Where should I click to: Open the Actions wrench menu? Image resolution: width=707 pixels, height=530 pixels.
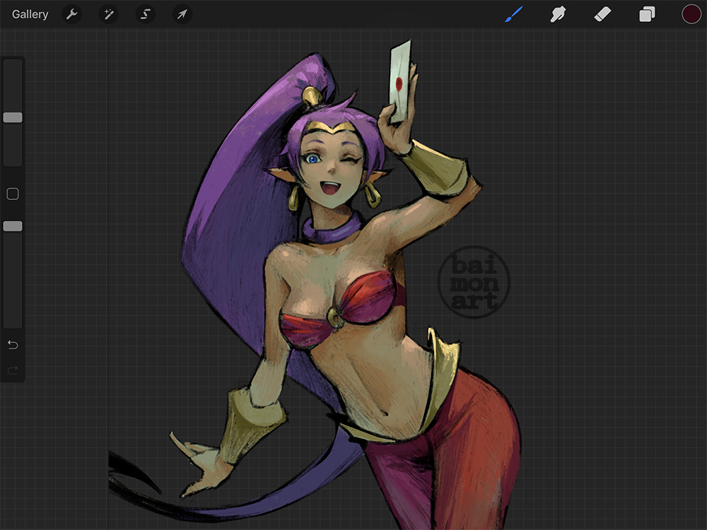click(71, 14)
